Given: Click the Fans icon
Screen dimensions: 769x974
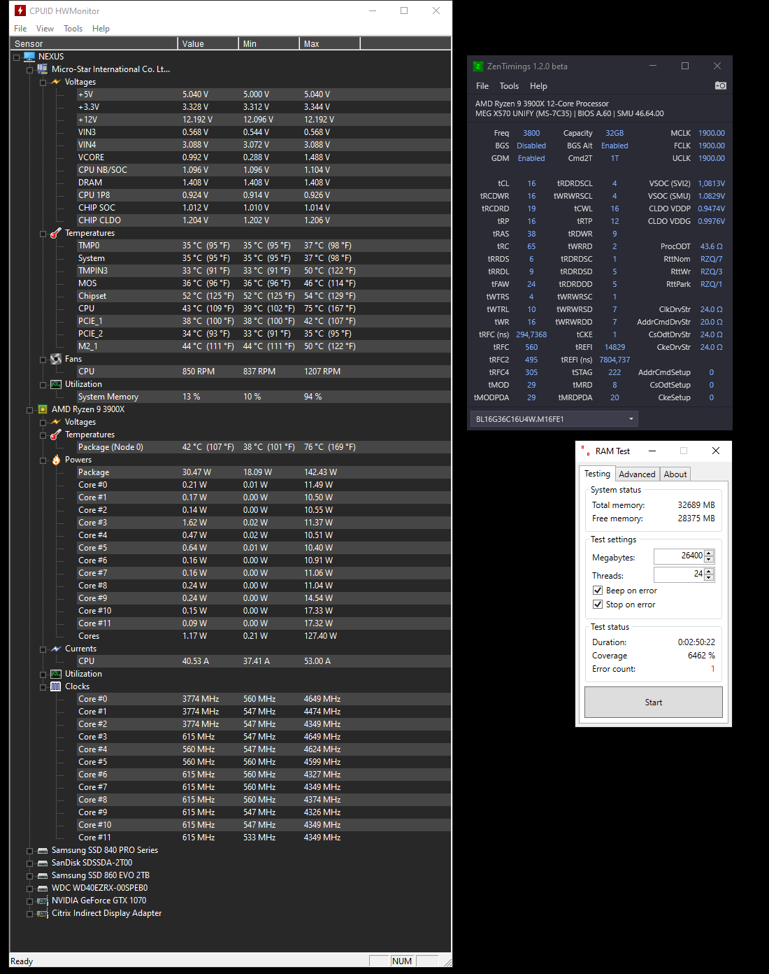Looking at the screenshot, I should 56,359.
